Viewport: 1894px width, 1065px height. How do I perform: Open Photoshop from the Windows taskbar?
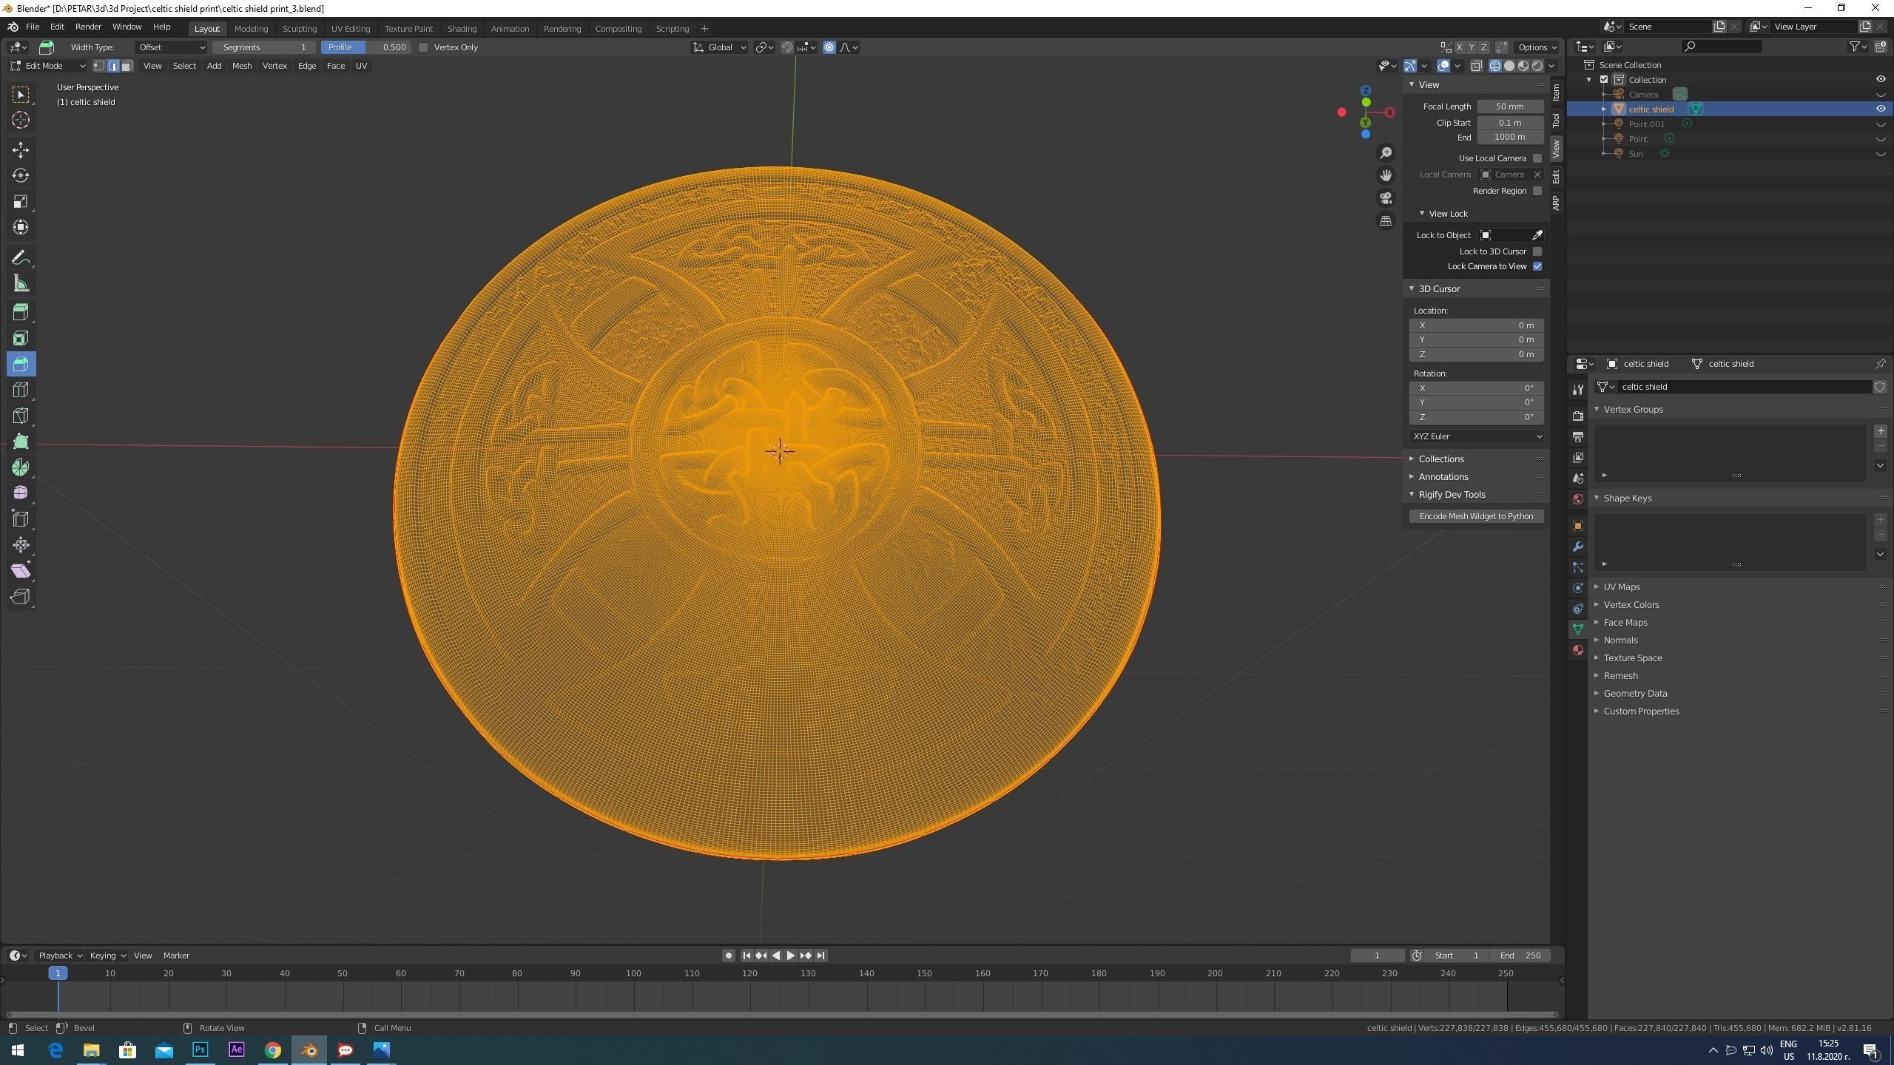pos(200,1049)
